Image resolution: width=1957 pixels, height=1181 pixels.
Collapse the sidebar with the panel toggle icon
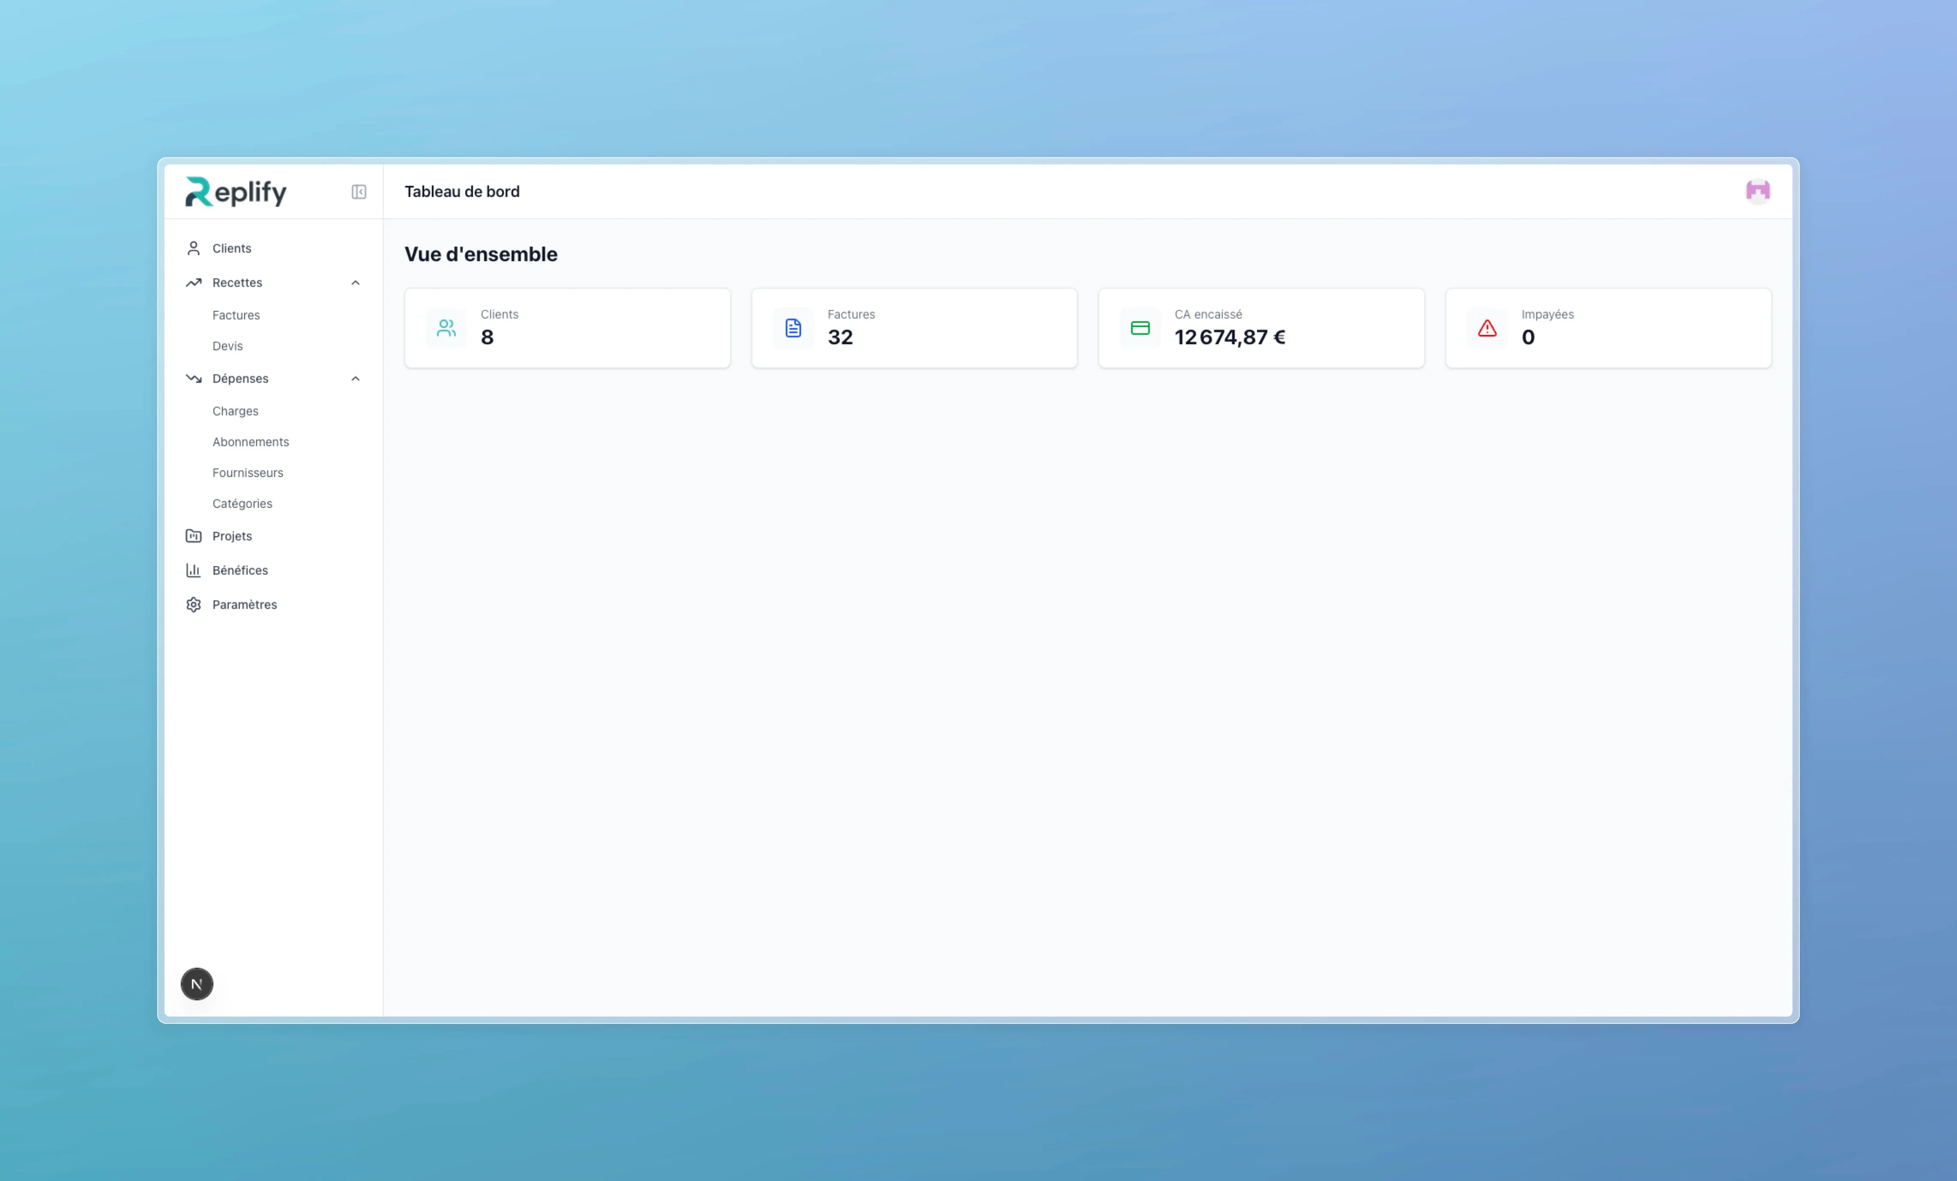coord(359,192)
